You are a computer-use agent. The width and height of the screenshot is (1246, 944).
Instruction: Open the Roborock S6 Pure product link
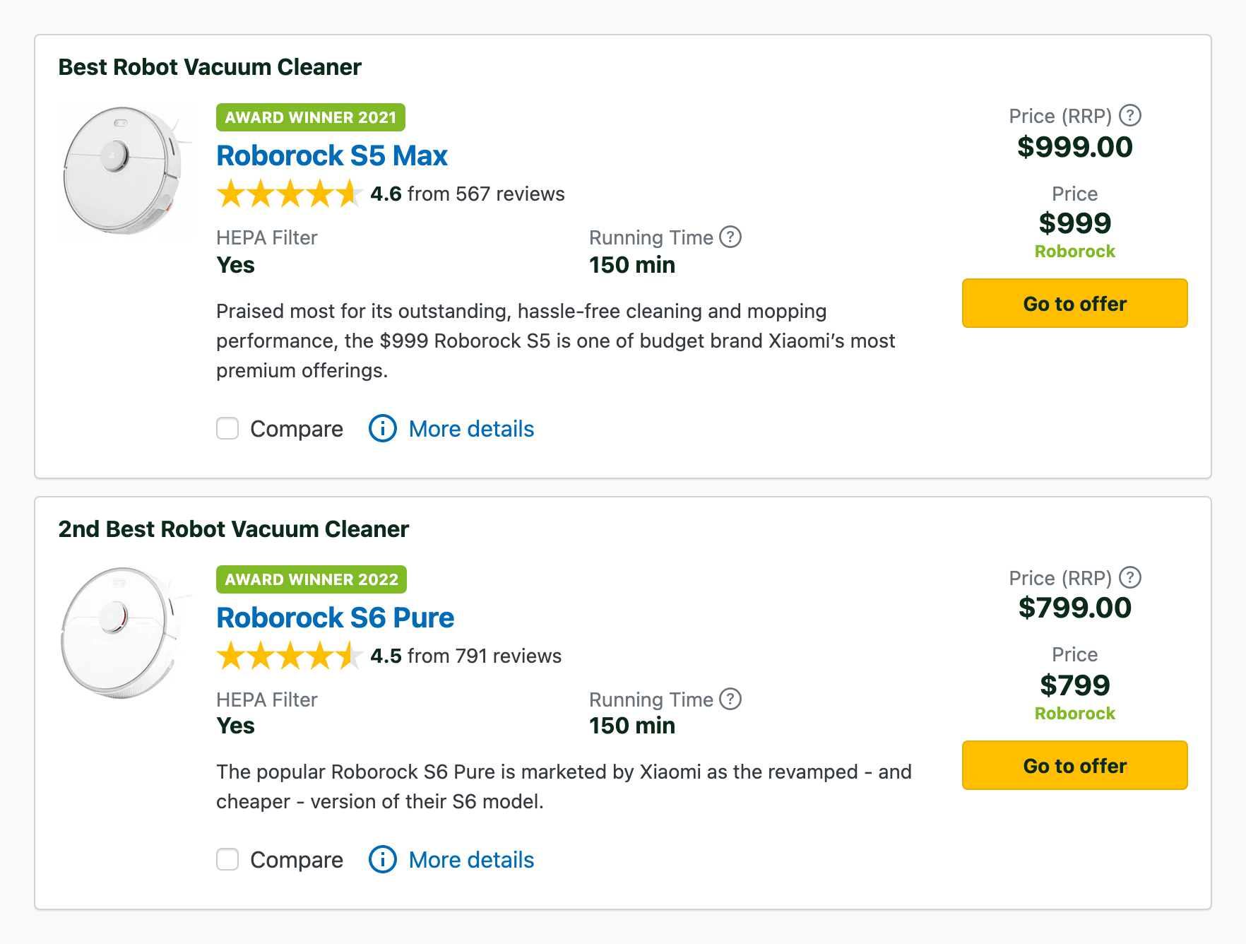(x=335, y=617)
